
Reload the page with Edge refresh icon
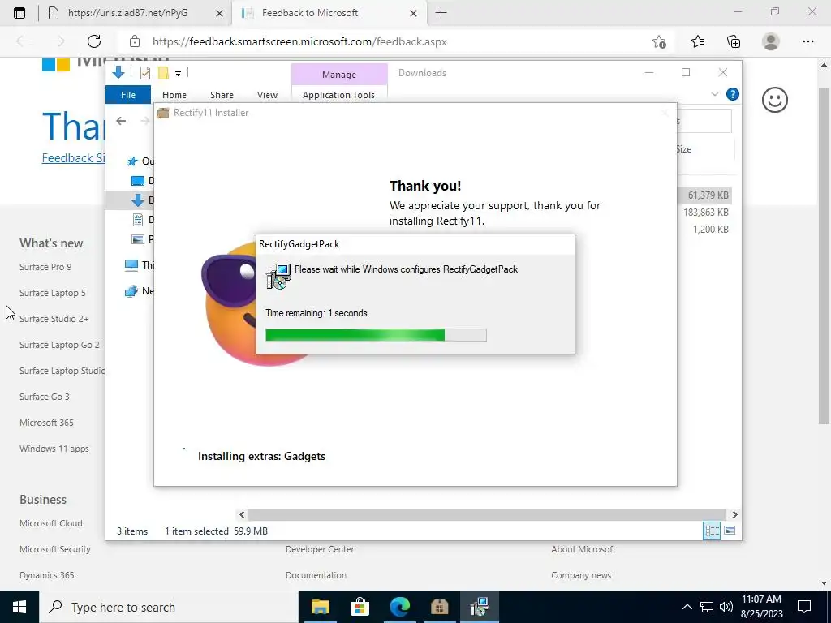pyautogui.click(x=94, y=41)
